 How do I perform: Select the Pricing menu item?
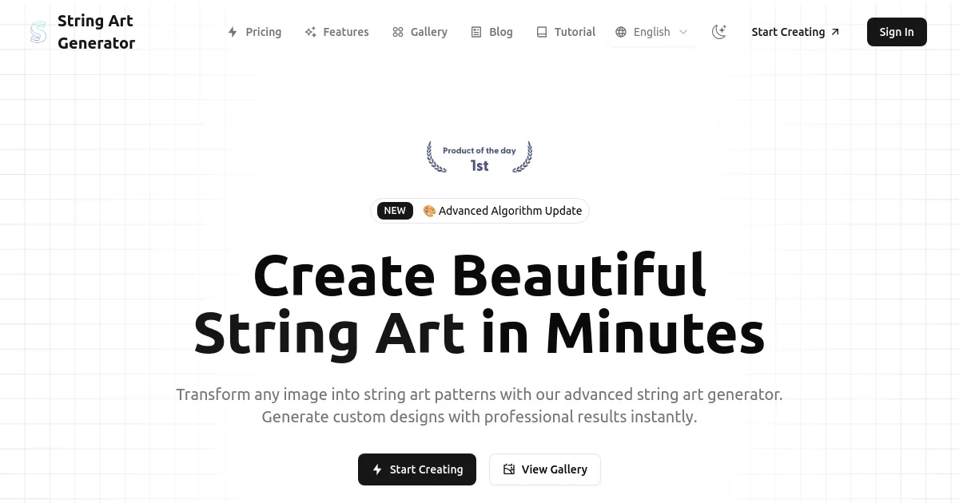point(263,32)
